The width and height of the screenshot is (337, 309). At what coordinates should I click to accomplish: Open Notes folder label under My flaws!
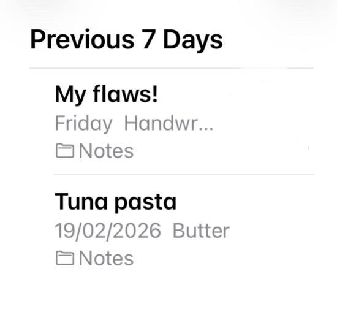[106, 151]
